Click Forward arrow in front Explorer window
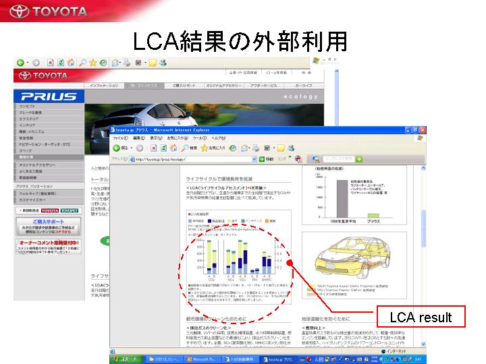The image size is (486, 364). pos(140,148)
